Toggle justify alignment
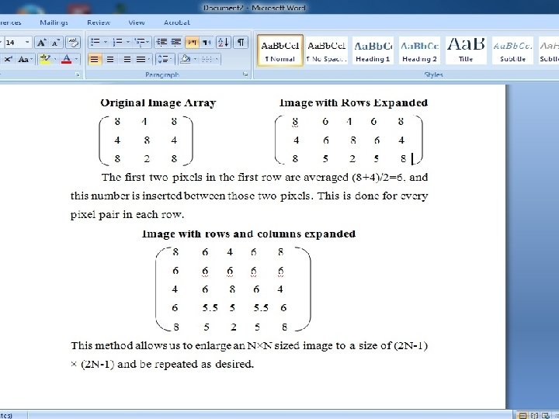Viewport: 559px width, 419px height. (x=141, y=59)
